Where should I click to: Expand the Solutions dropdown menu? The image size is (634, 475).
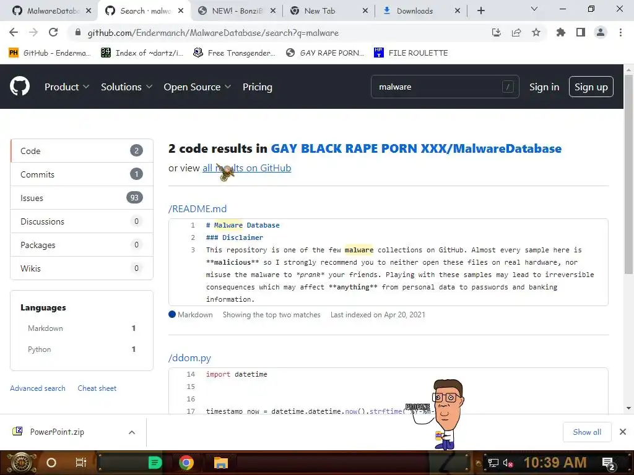tap(126, 87)
